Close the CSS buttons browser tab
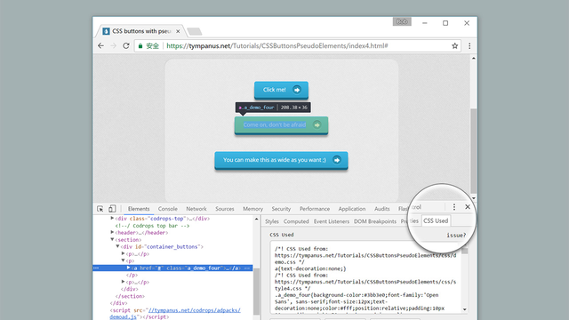This screenshot has width=569, height=320. 178,31
